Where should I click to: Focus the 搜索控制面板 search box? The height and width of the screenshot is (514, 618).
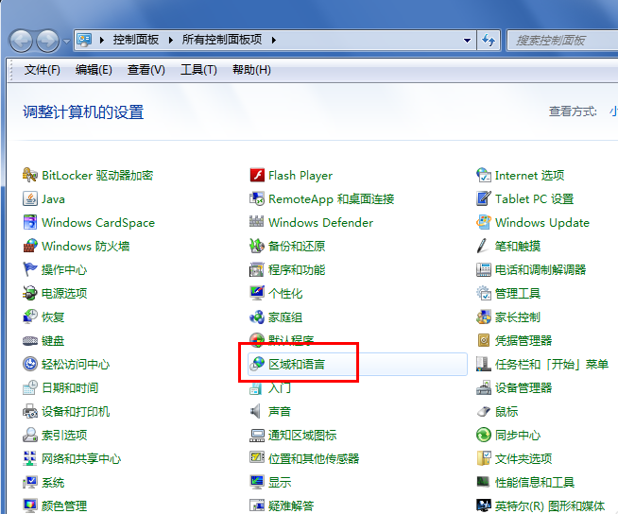(x=563, y=41)
